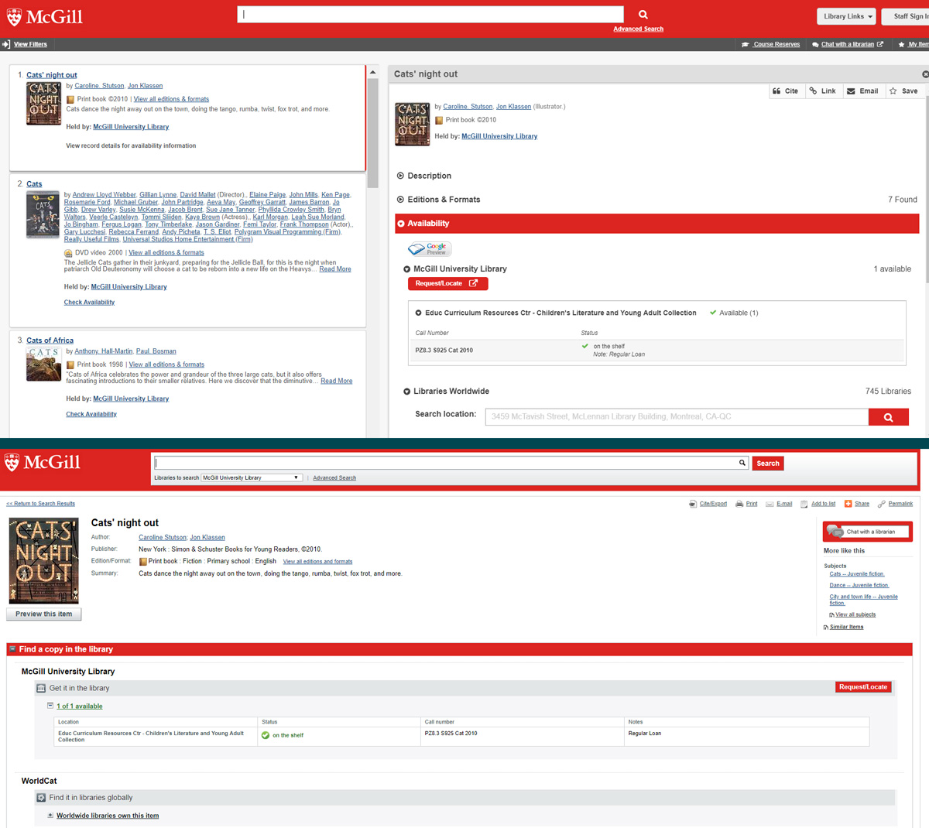Screen dimensions: 929x828
Task: Collapse the Educ Curriculum Resources Ctr holdings
Action: (418, 313)
